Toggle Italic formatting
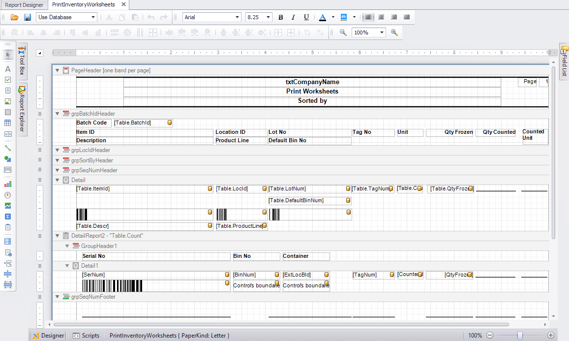 click(x=294, y=17)
